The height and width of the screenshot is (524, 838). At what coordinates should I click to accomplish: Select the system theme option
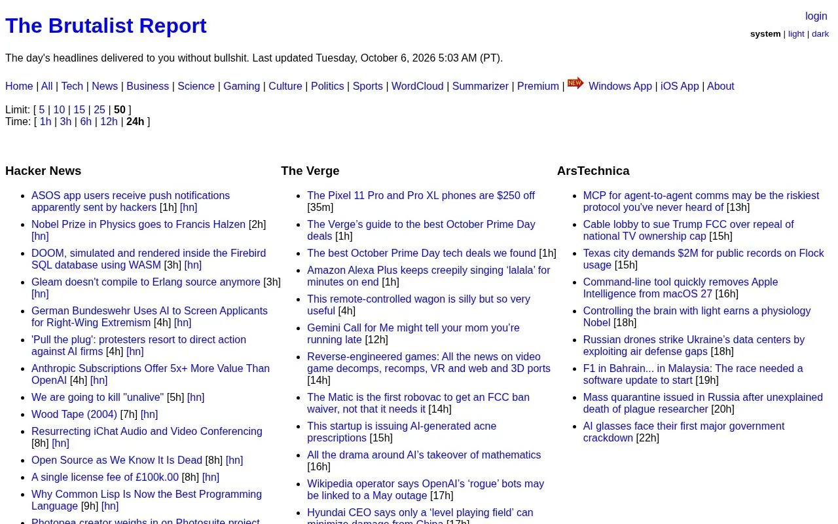[765, 34]
